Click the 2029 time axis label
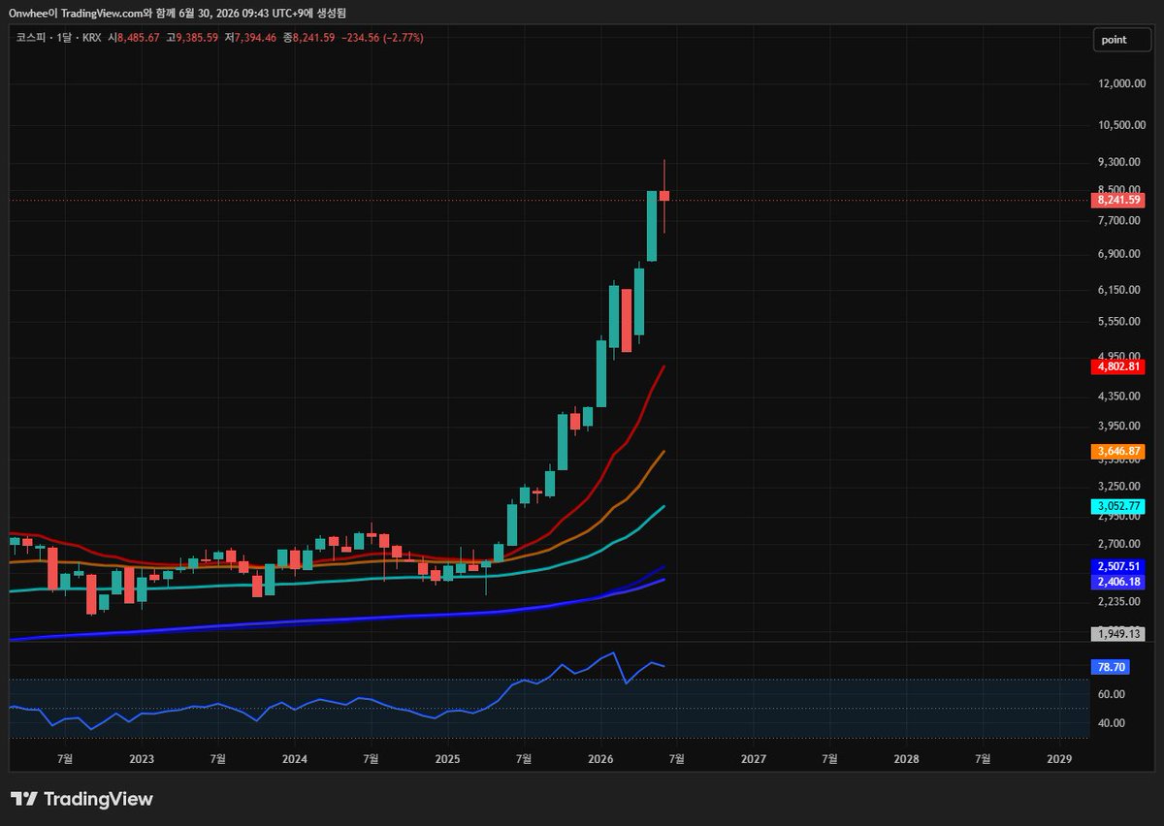Image resolution: width=1164 pixels, height=826 pixels. 1060,758
